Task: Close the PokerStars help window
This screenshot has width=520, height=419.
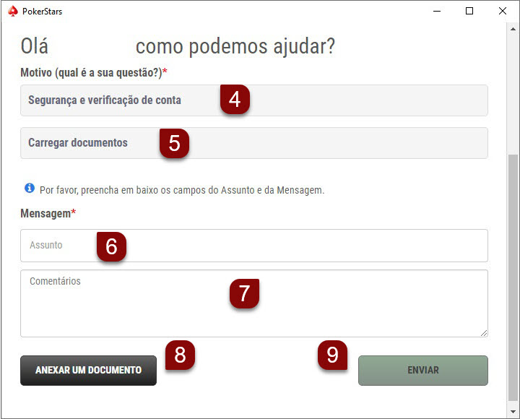Action: pos(503,12)
